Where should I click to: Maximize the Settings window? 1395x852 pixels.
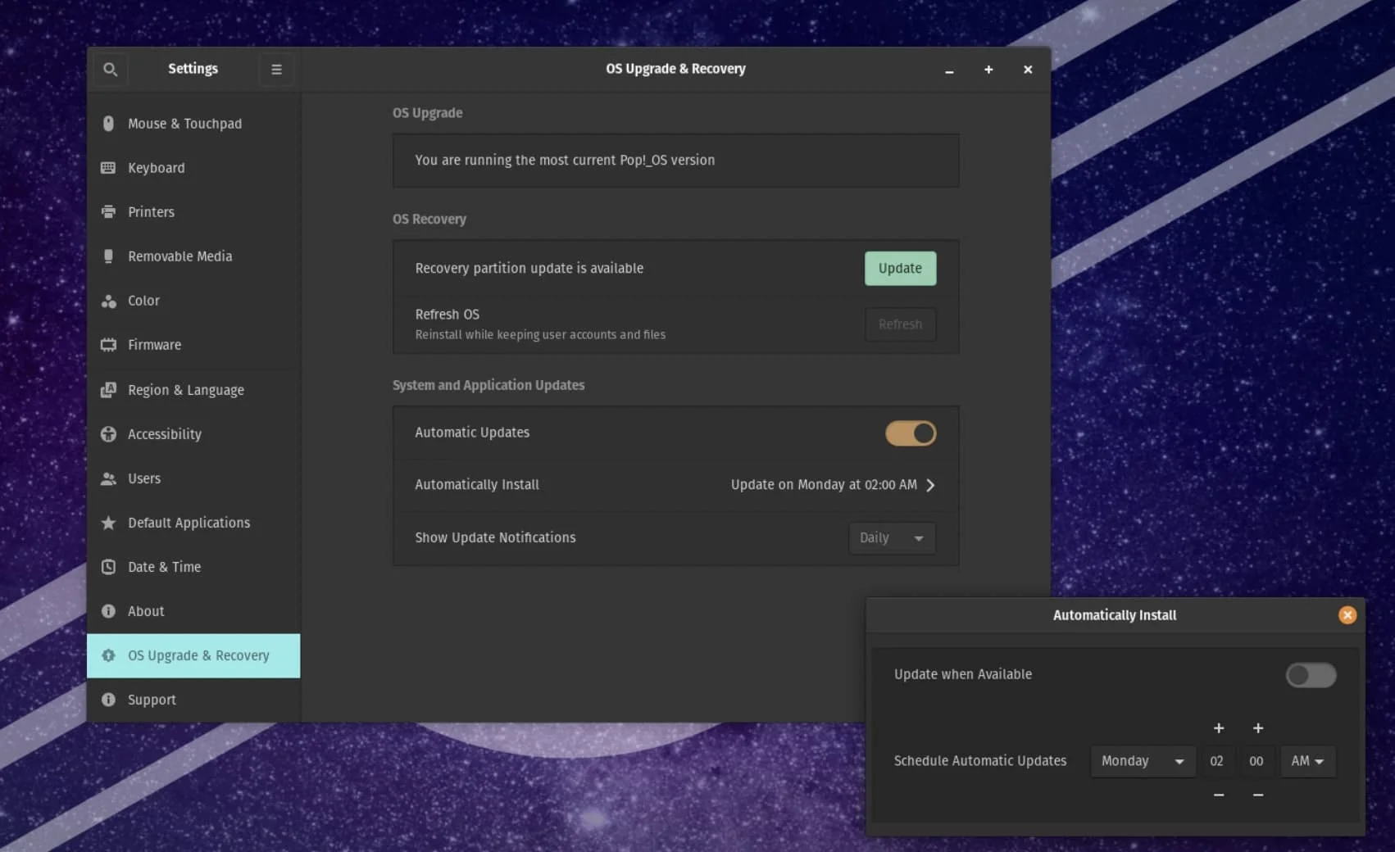pyautogui.click(x=988, y=70)
